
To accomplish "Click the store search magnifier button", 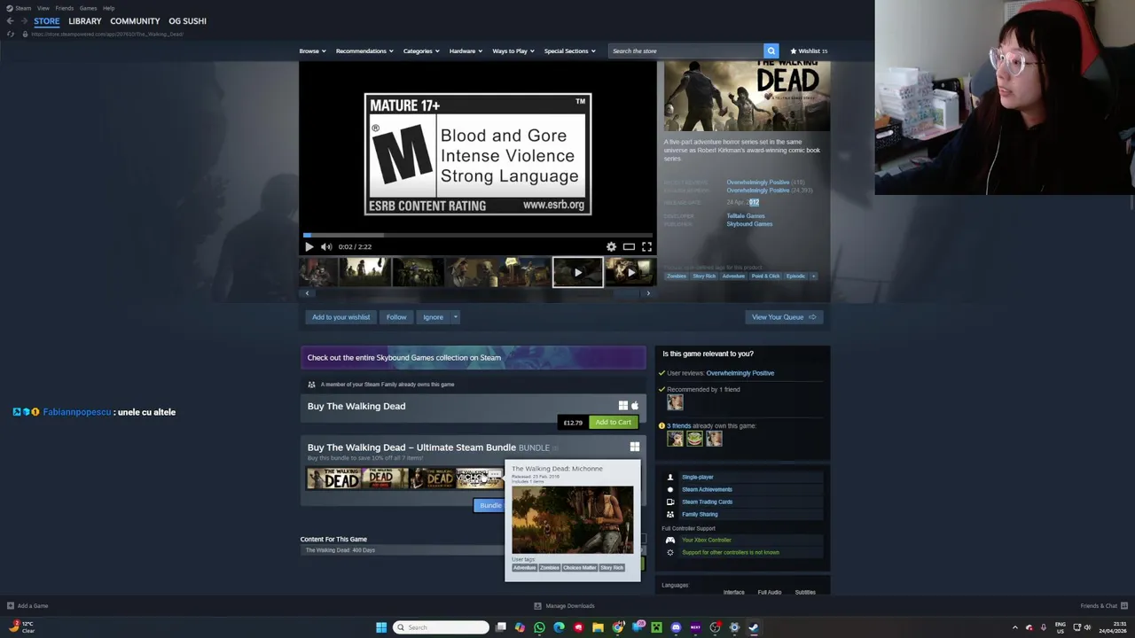I will pyautogui.click(x=771, y=51).
